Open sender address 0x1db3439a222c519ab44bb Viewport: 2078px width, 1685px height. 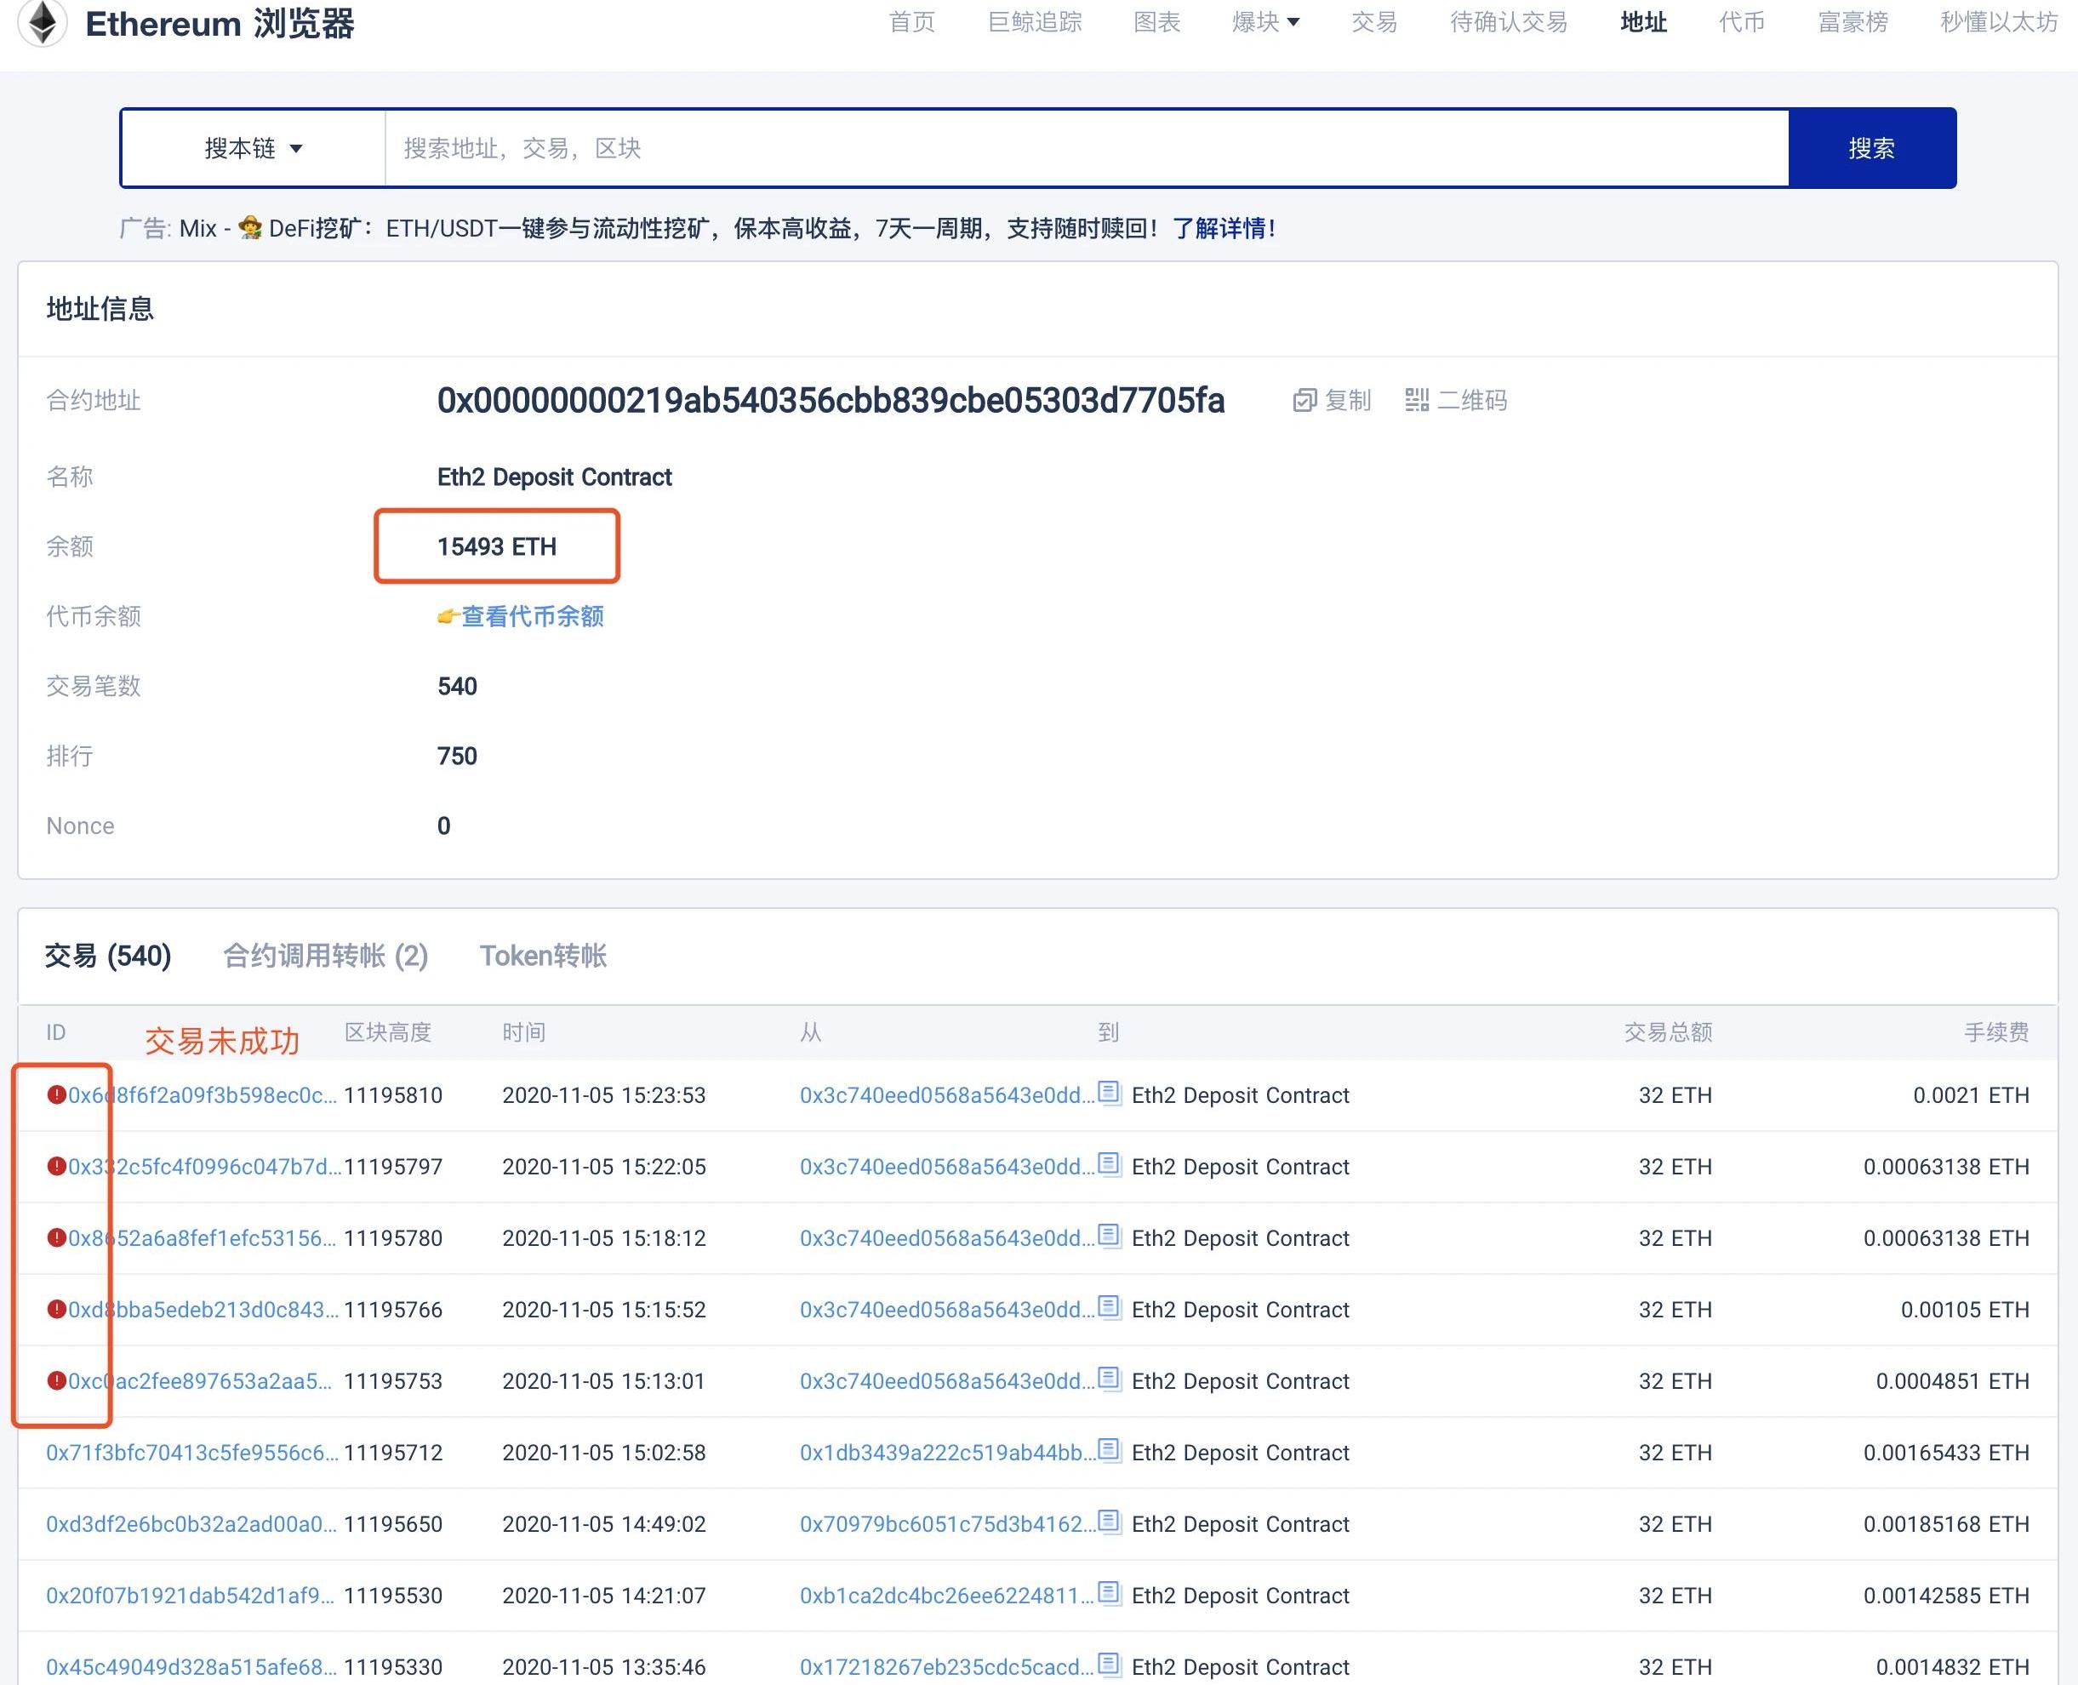(945, 1453)
